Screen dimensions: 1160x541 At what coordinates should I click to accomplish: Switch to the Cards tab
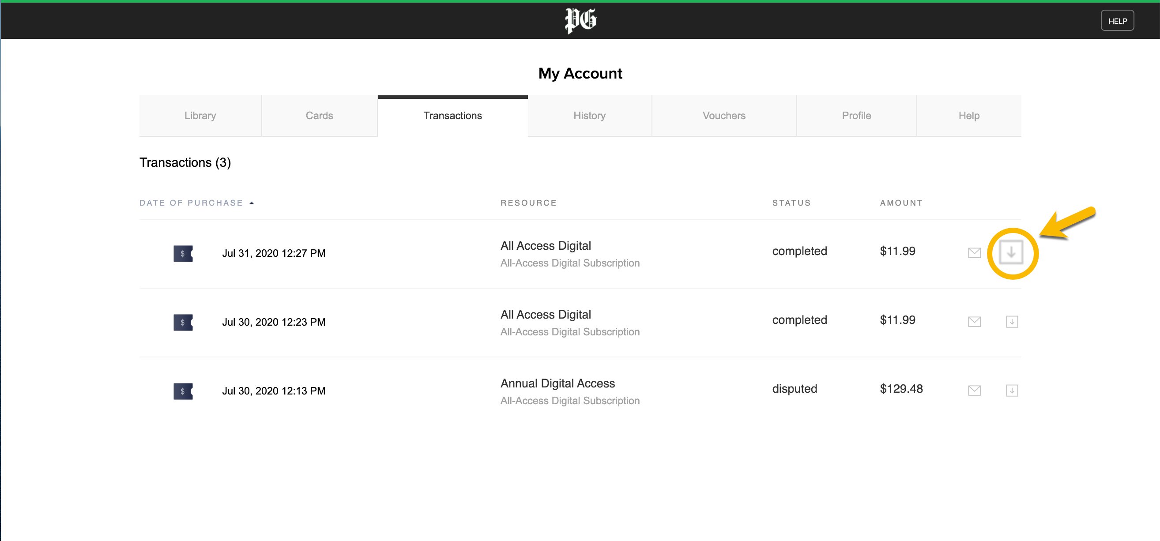[319, 116]
